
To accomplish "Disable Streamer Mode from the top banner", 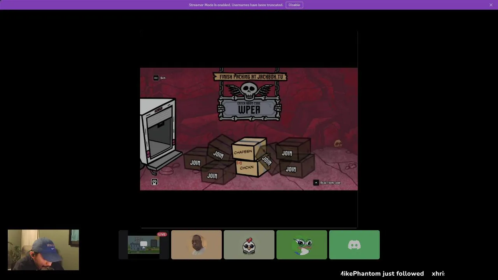I will [x=294, y=5].
